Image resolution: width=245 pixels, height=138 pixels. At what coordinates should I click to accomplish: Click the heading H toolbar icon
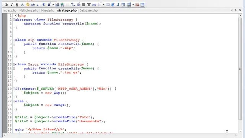point(49,5)
